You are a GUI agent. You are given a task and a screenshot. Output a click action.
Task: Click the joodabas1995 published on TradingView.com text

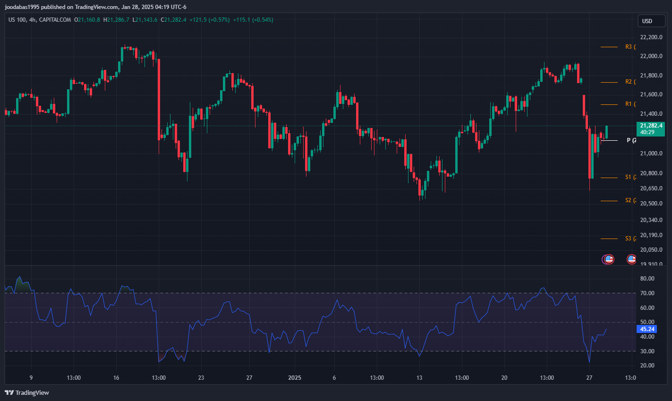pyautogui.click(x=95, y=7)
